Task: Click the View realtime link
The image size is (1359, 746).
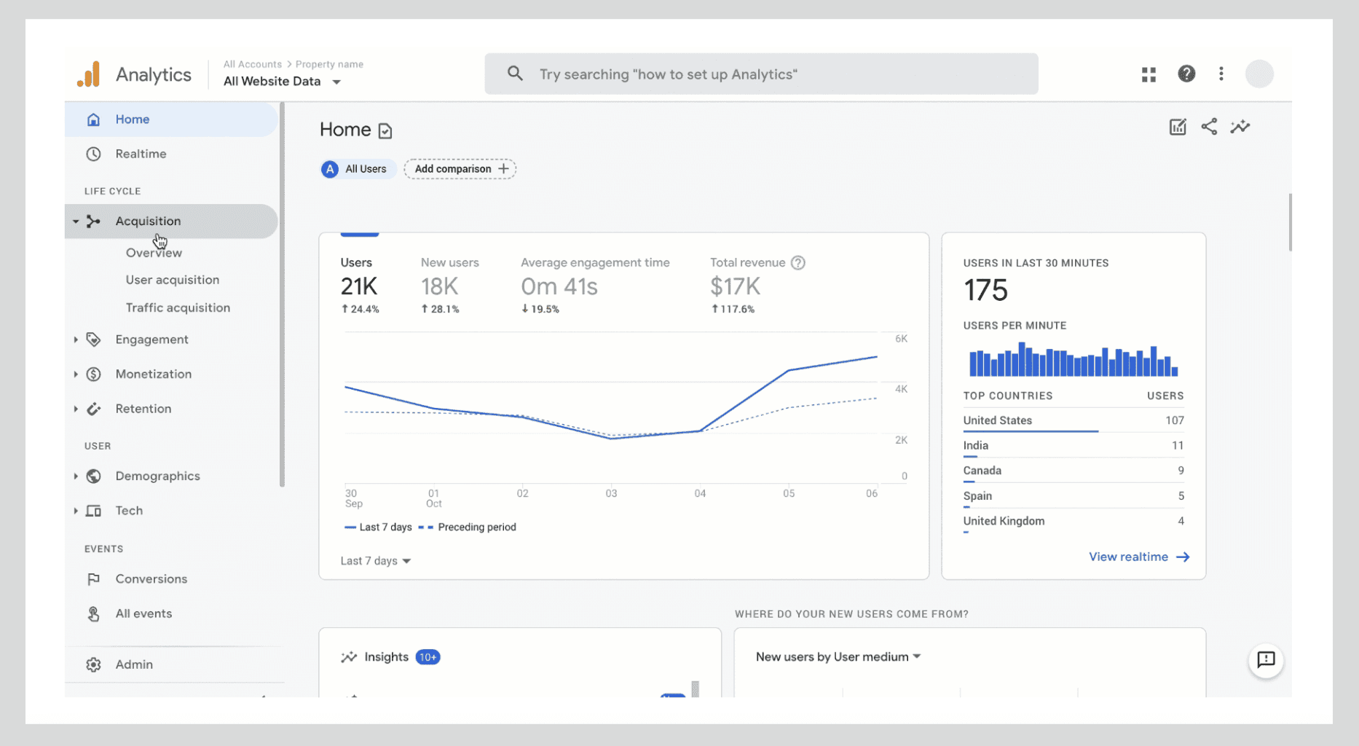Action: (x=1138, y=557)
